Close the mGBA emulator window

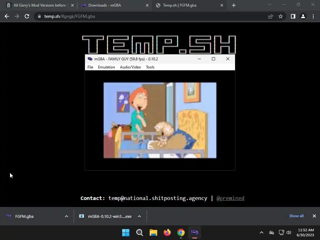coord(228,59)
